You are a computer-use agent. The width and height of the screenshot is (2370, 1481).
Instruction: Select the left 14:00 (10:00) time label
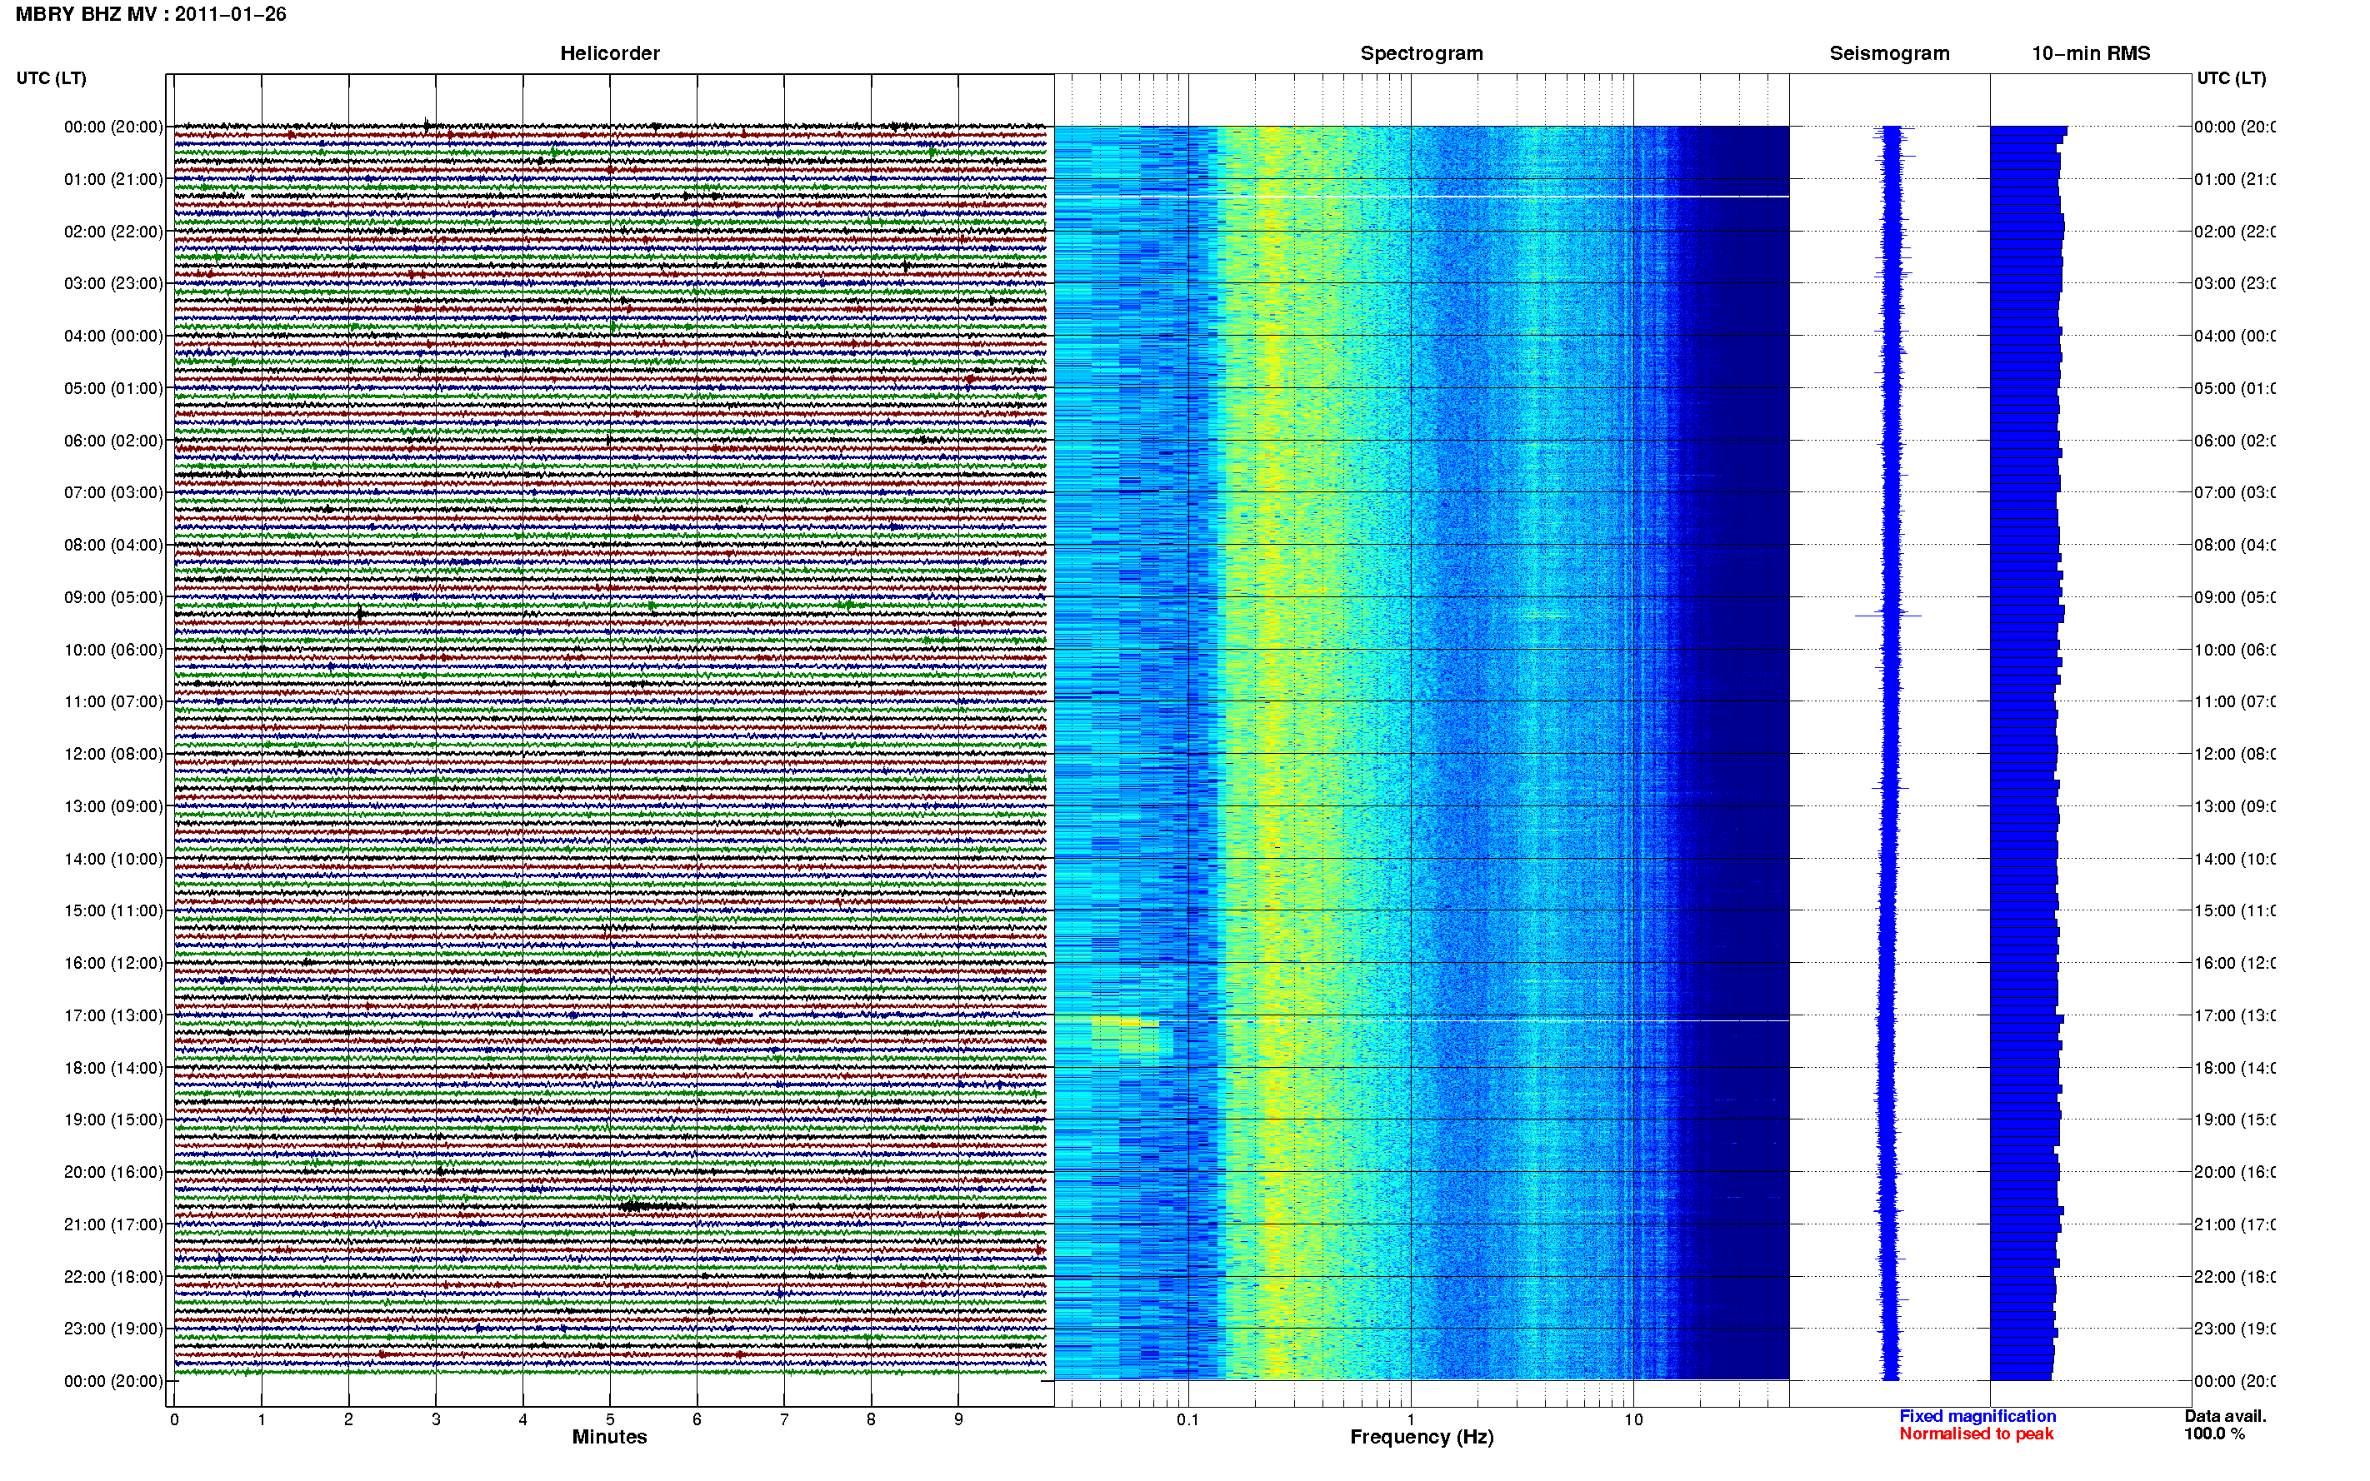coord(113,859)
